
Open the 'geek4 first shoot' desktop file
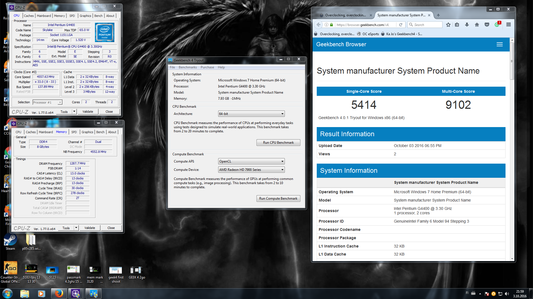116,274
